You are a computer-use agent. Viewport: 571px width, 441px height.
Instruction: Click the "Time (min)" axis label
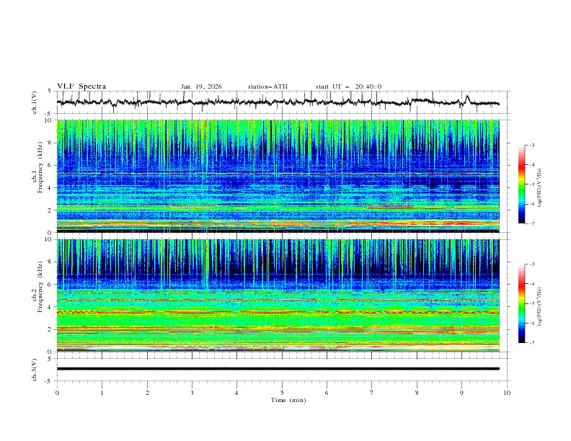click(288, 400)
